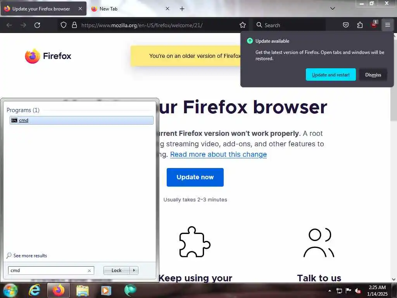Click the muted volume speaker tray icon
The image size is (397, 298).
(358, 291)
